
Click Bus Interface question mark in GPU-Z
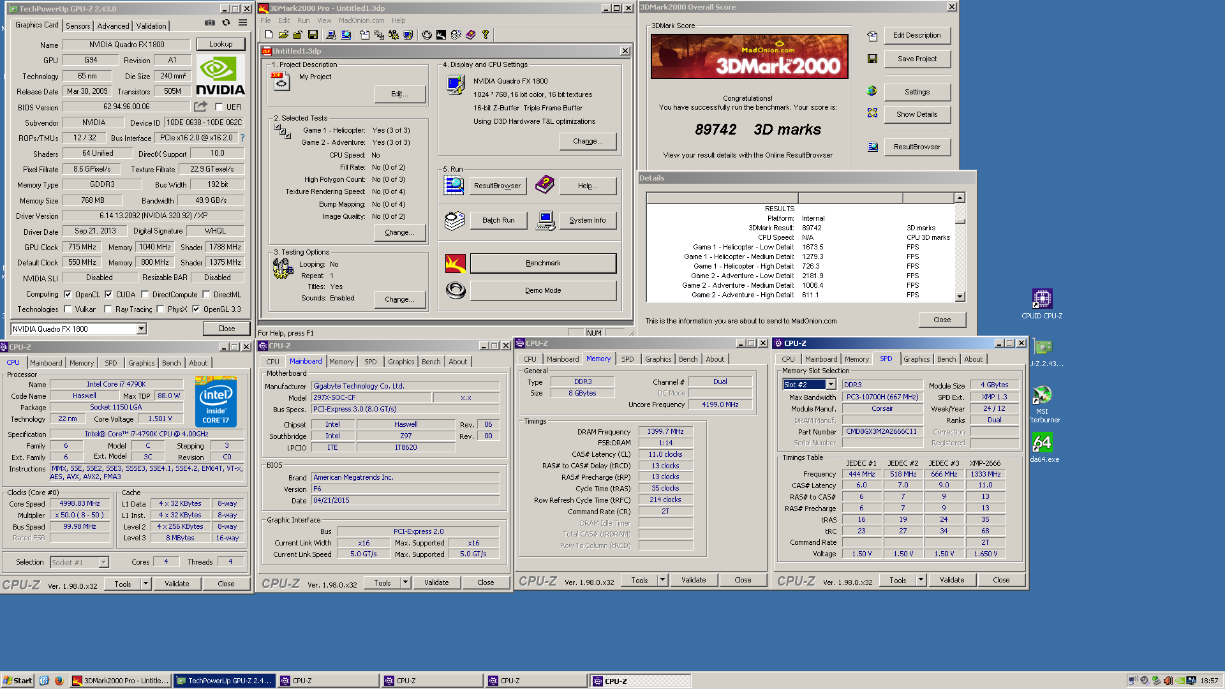242,138
